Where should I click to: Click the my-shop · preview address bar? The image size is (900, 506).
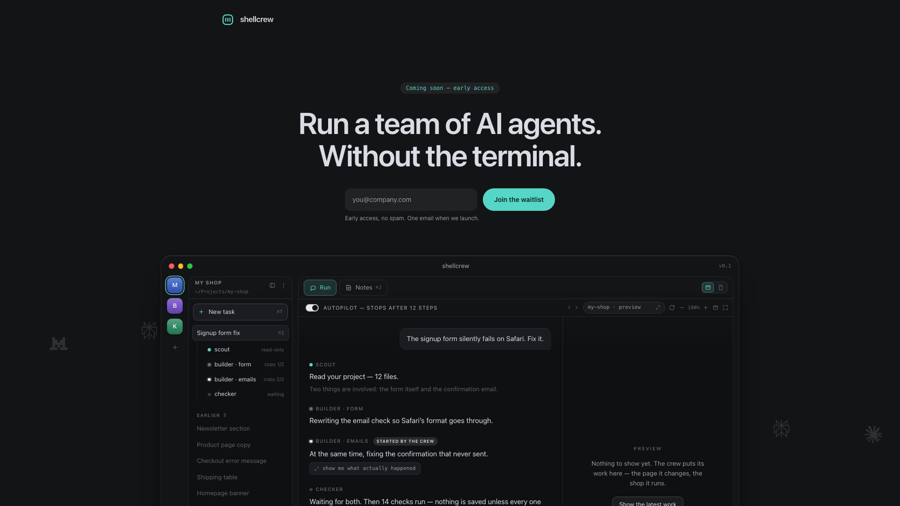pyautogui.click(x=623, y=308)
